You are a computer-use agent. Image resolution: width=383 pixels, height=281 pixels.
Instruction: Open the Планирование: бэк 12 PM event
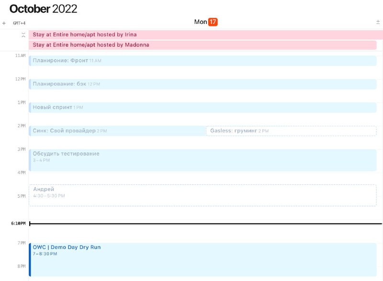pyautogui.click(x=203, y=84)
